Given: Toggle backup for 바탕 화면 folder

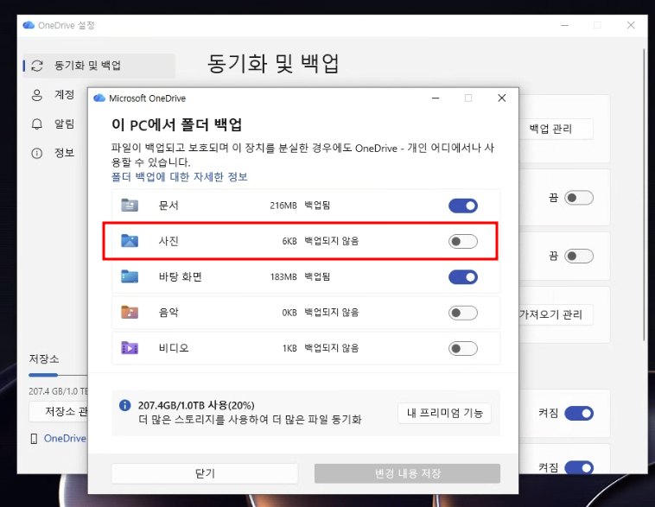Looking at the screenshot, I should pos(463,277).
